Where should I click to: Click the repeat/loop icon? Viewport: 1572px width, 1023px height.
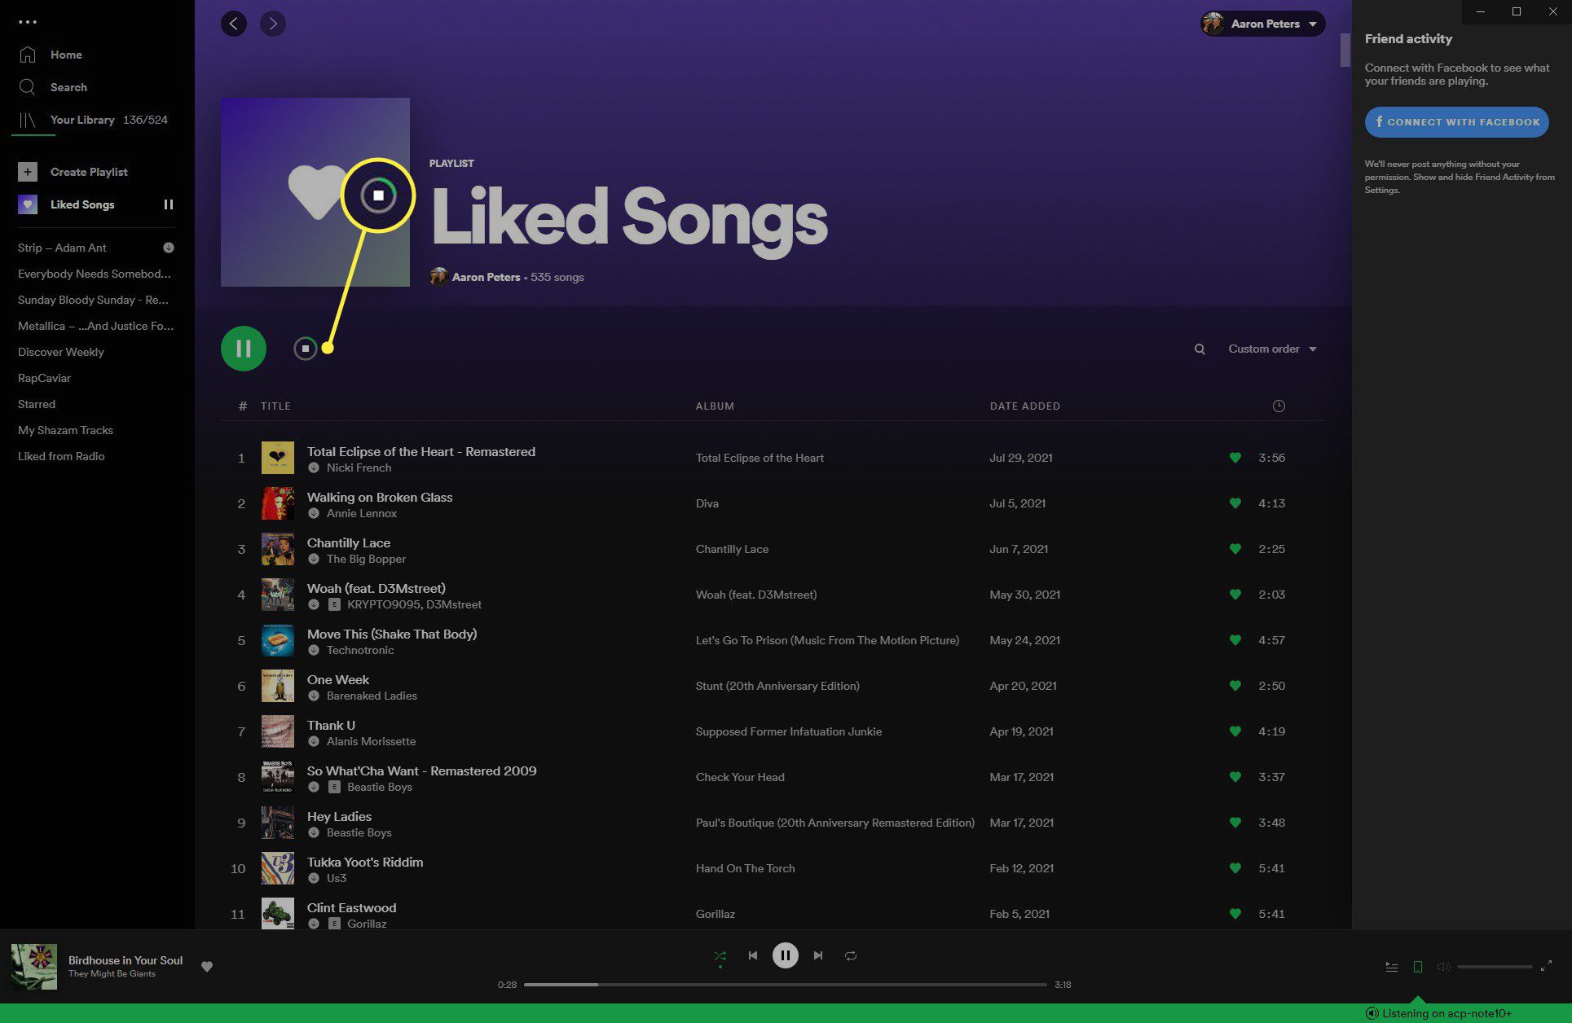tap(852, 955)
